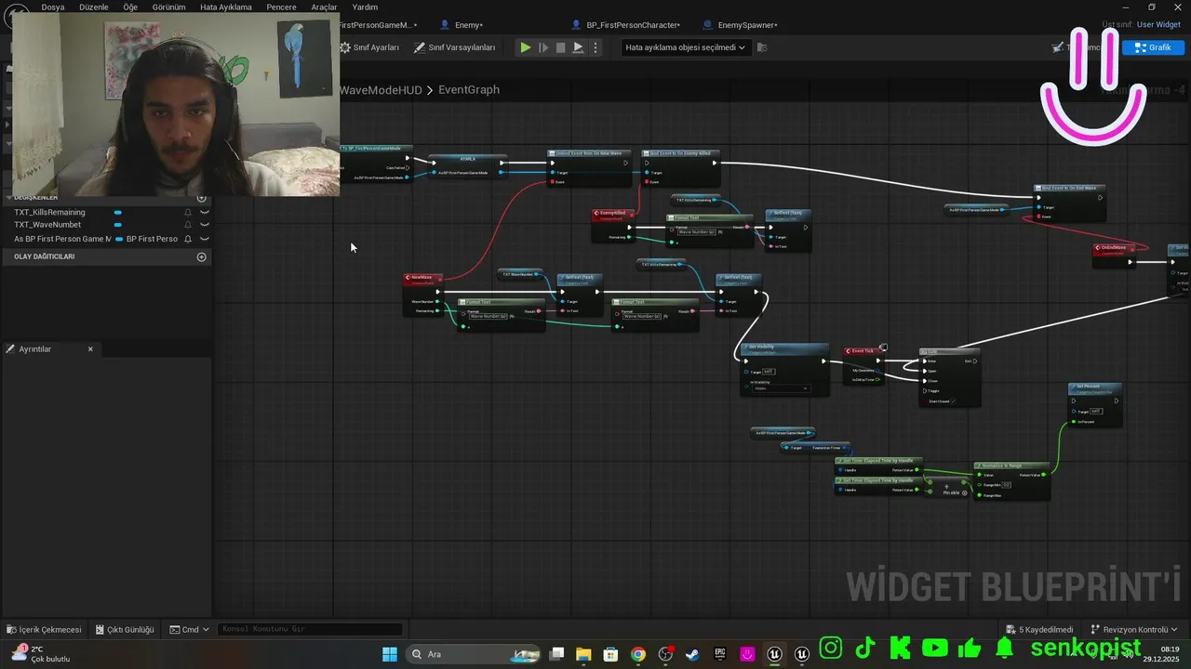Image resolution: width=1191 pixels, height=669 pixels.
Task: Click the taskbar search box Ara
Action: 475,654
